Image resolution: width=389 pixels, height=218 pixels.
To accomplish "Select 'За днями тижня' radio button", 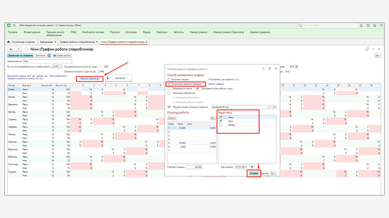I will (169, 79).
